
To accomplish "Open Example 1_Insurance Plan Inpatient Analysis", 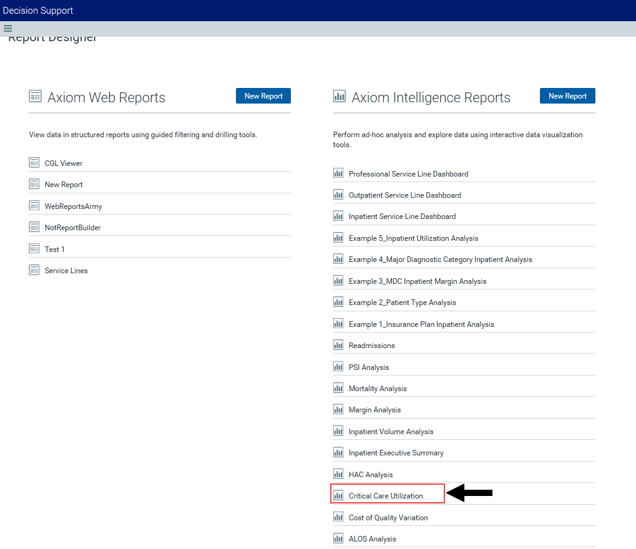I will point(421,324).
